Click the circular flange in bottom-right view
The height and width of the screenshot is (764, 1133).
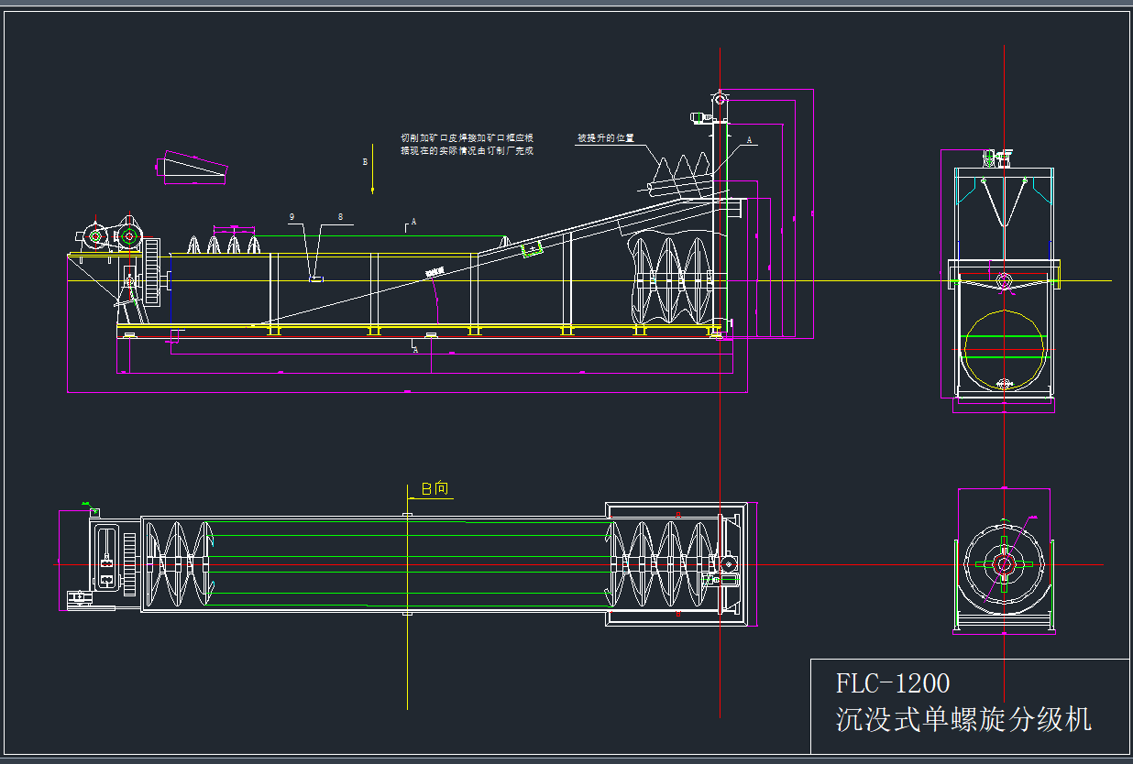[x=1004, y=565]
